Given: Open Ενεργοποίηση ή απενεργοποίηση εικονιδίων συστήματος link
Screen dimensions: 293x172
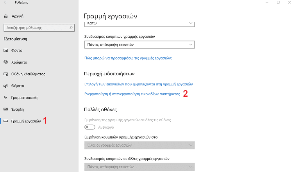Looking at the screenshot, I should coord(132,94).
